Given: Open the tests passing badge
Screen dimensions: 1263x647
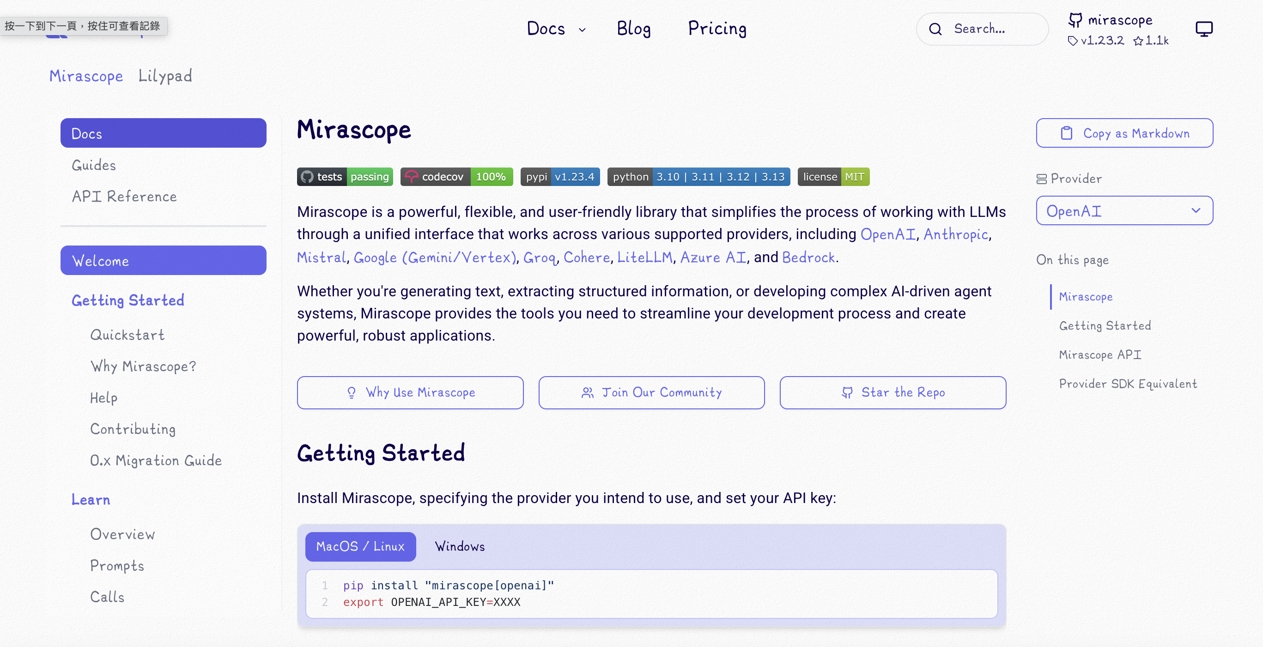Looking at the screenshot, I should coord(345,177).
